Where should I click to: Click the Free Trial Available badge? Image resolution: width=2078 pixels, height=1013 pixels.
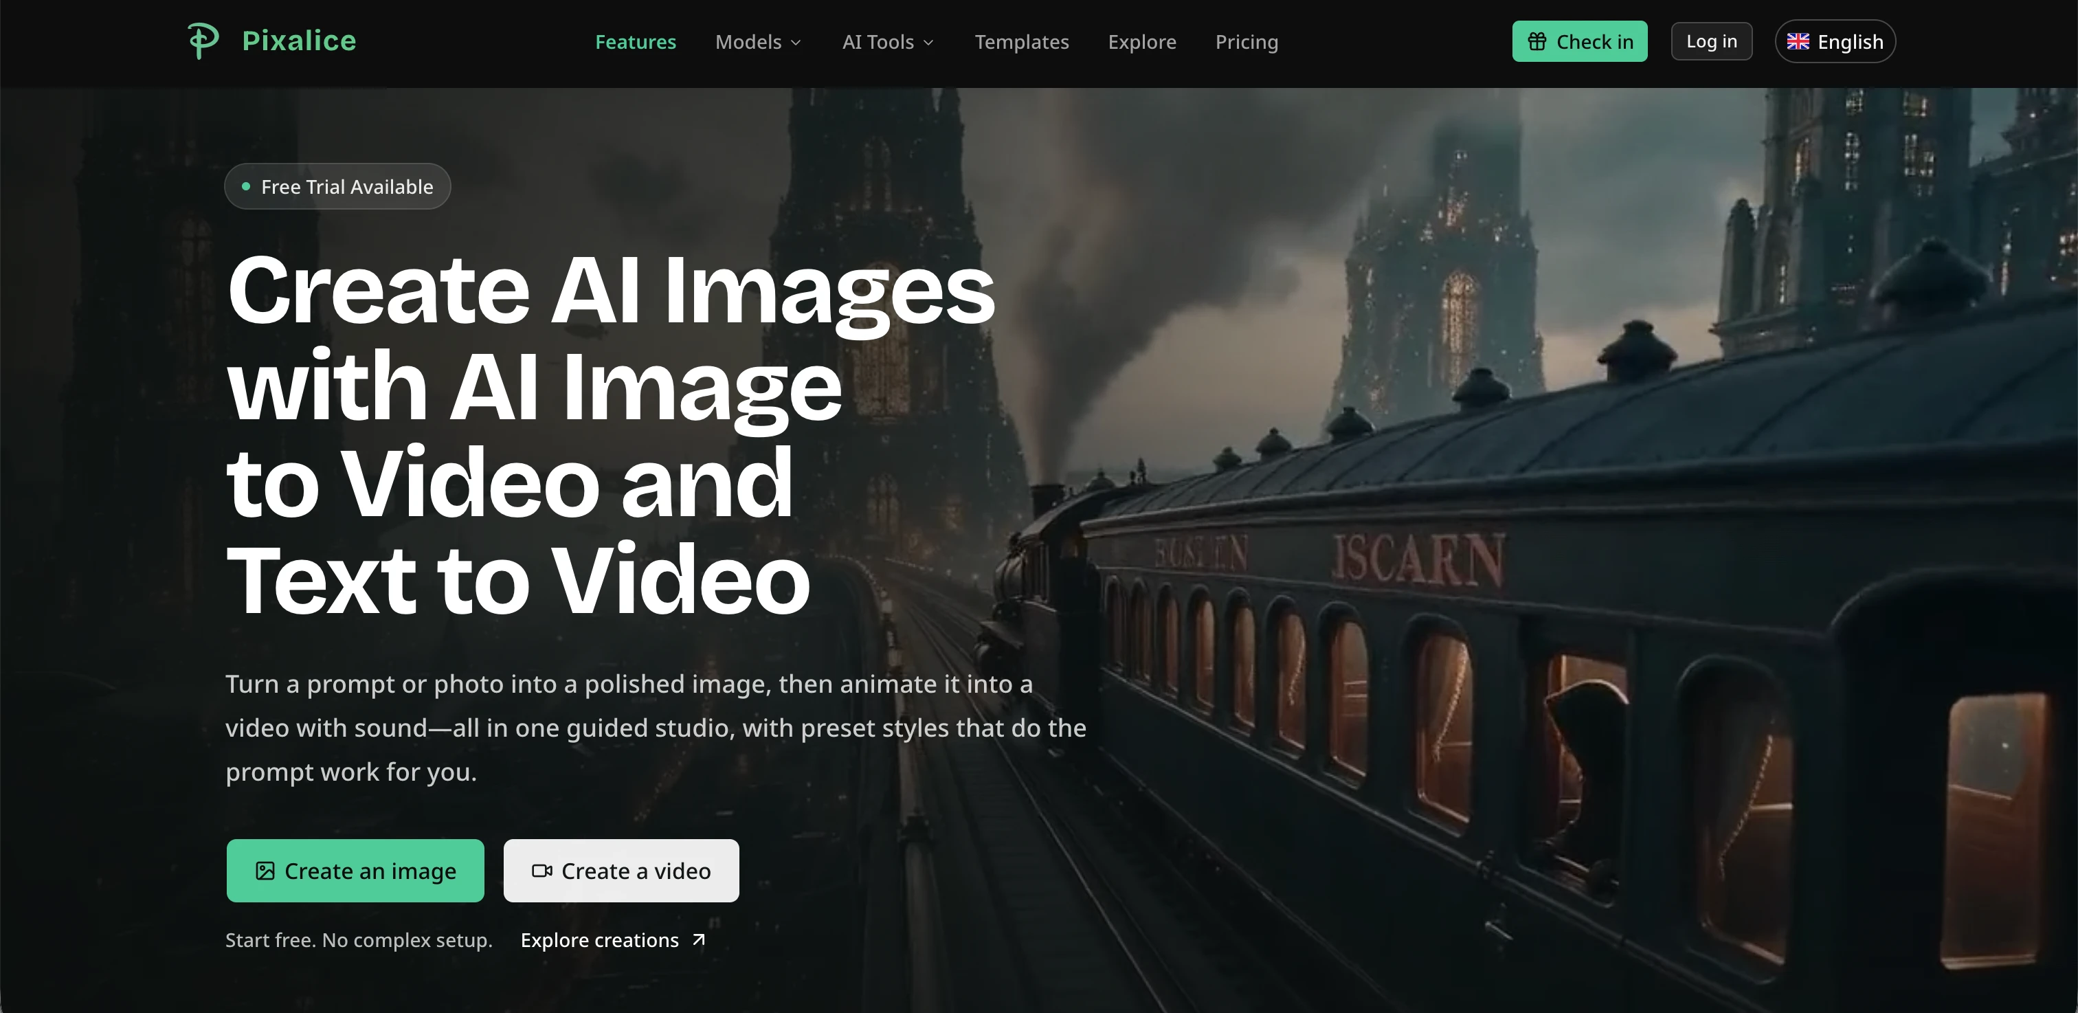point(337,186)
